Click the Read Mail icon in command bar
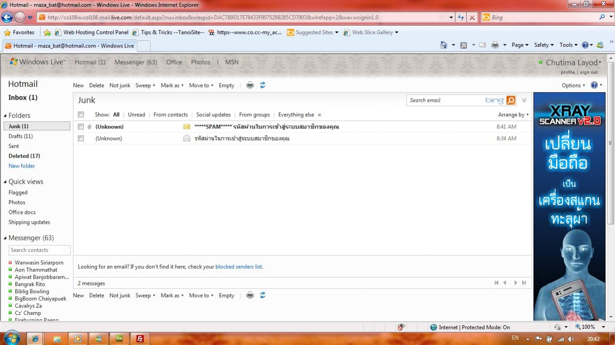This screenshot has width=615, height=345. [x=483, y=45]
